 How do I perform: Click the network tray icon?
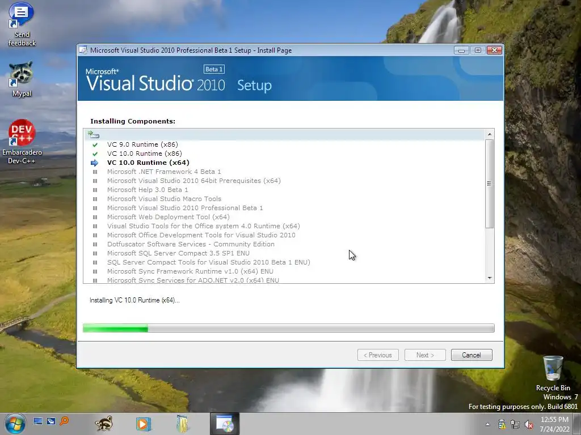pyautogui.click(x=515, y=424)
